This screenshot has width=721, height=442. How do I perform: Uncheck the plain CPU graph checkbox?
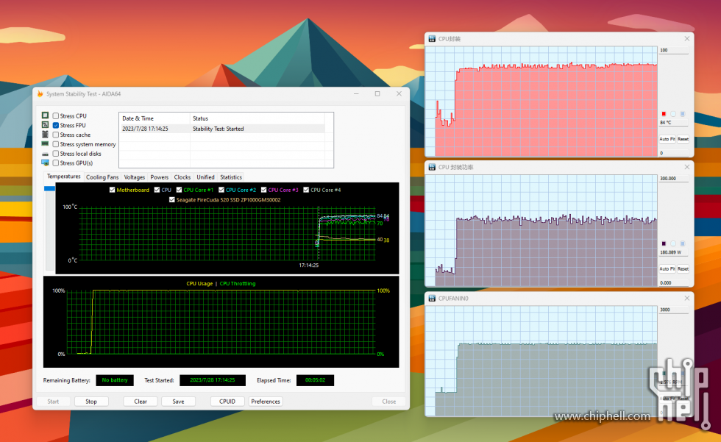coord(157,190)
